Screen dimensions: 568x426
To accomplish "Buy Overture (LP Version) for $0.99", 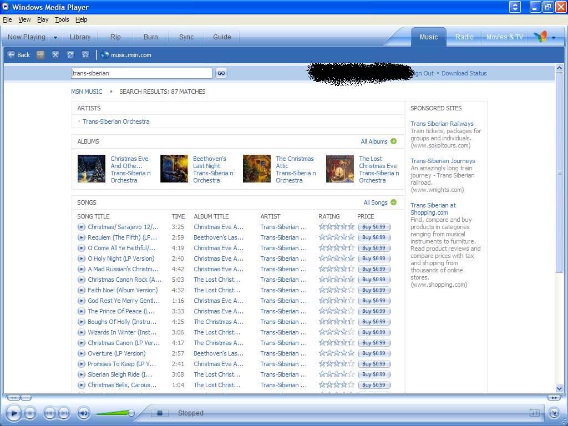I will point(373,353).
